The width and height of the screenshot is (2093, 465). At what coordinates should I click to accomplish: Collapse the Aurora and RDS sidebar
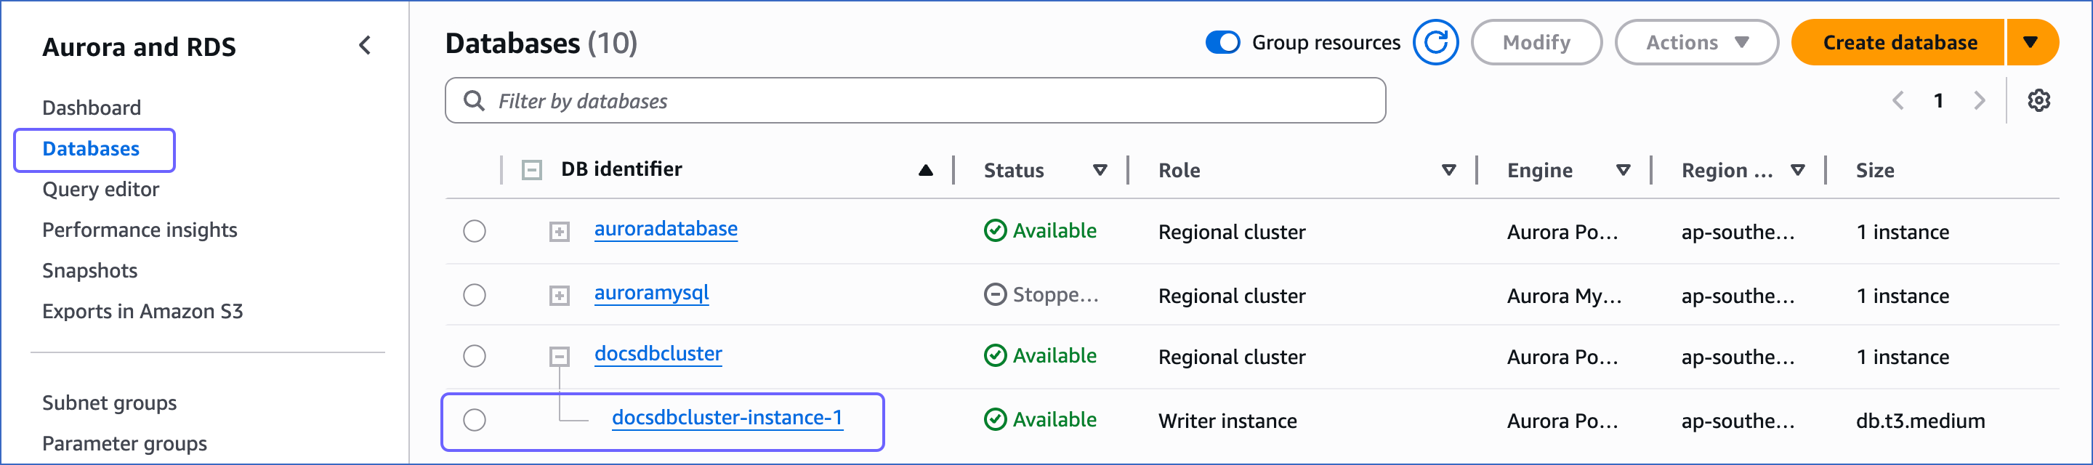(365, 46)
